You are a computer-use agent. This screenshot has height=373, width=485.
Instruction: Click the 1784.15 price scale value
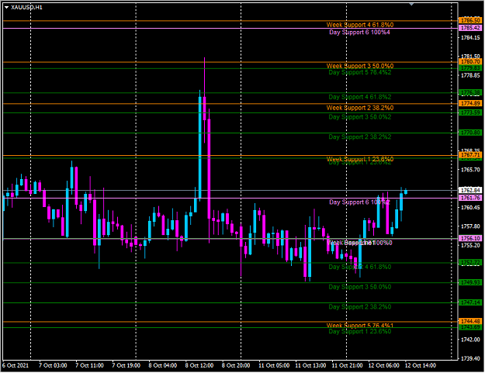pyautogui.click(x=470, y=38)
